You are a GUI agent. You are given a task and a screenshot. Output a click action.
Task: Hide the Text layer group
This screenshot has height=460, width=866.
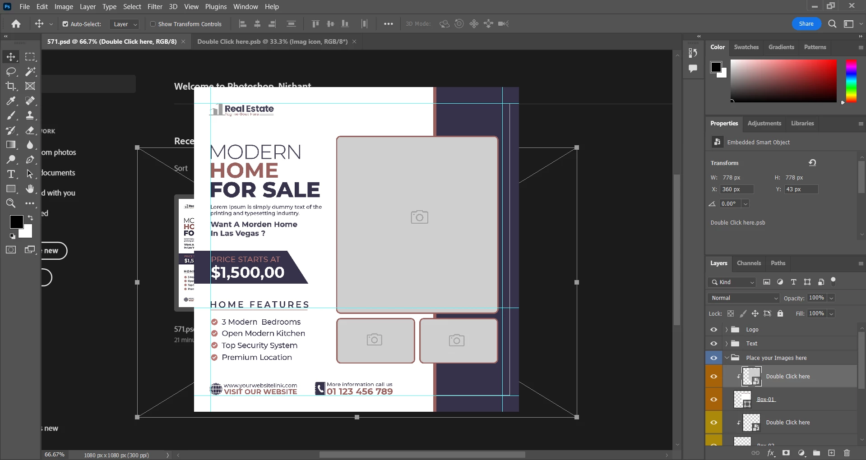[713, 344]
